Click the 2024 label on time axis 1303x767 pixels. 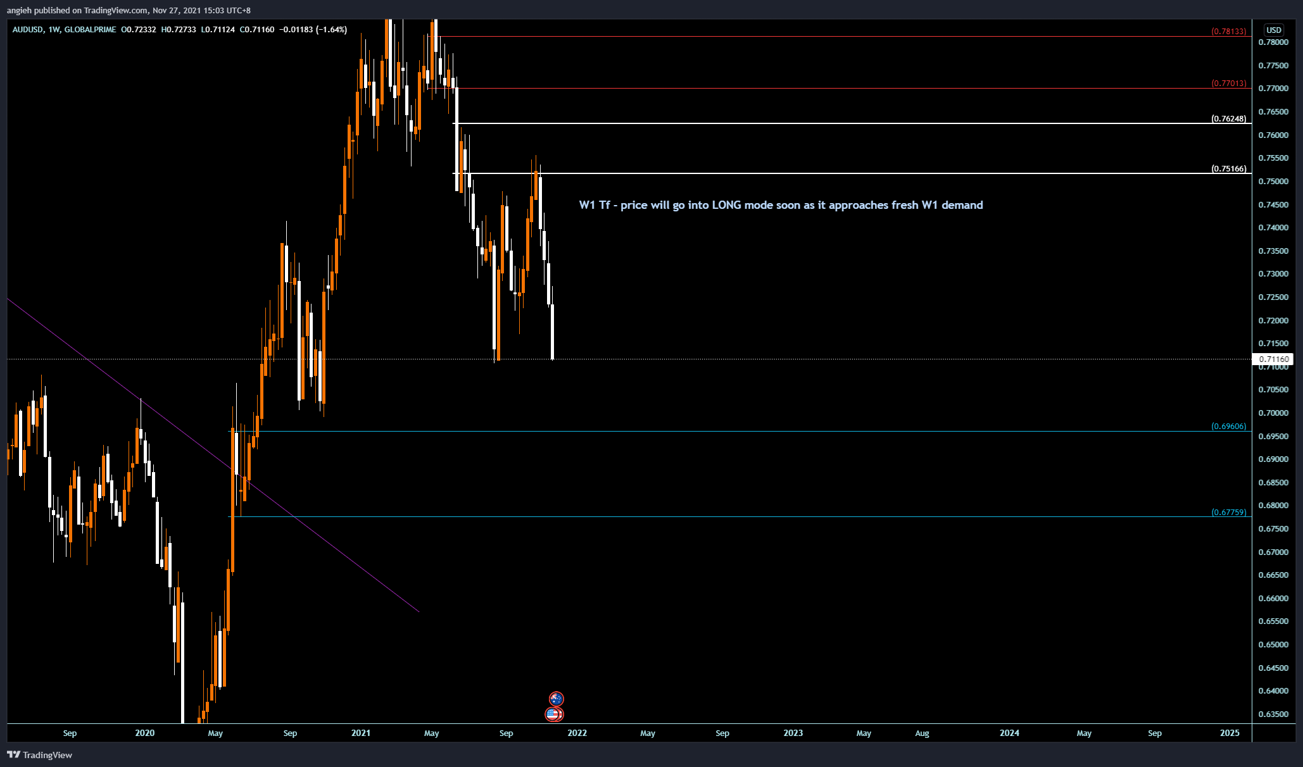pyautogui.click(x=1009, y=733)
